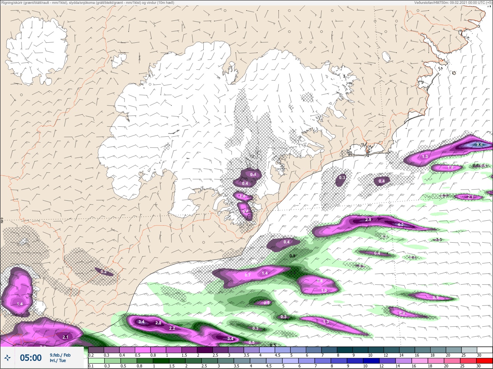Click the 'Veðurstofan/HM750m' model run text
Screen dimensions: 493x369
[x=453, y=2]
